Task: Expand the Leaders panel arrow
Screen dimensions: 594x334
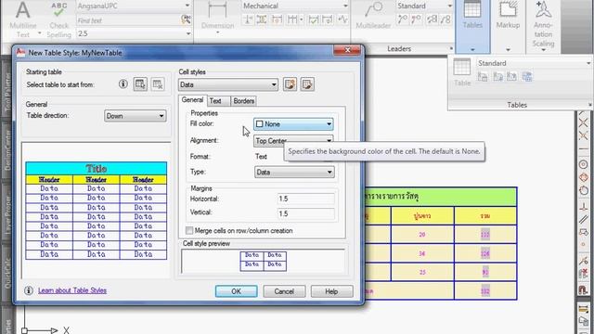Action: coord(451,48)
